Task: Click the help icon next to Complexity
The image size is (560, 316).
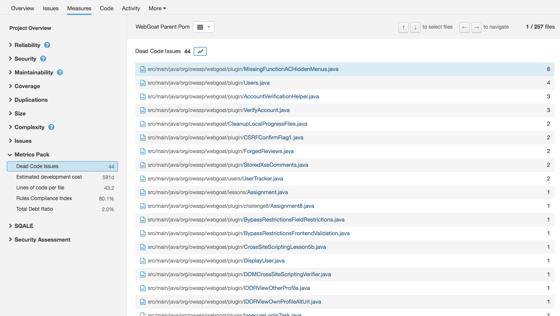Action: coord(51,127)
